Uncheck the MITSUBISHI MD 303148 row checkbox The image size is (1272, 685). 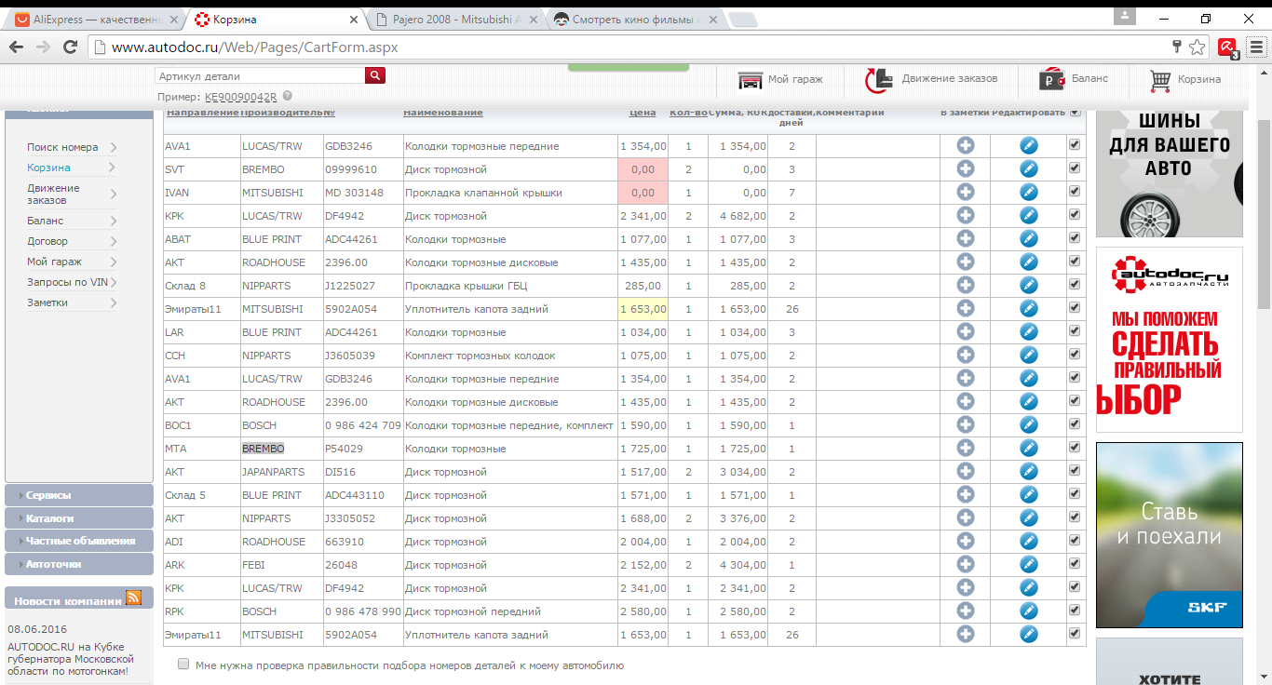tap(1075, 192)
